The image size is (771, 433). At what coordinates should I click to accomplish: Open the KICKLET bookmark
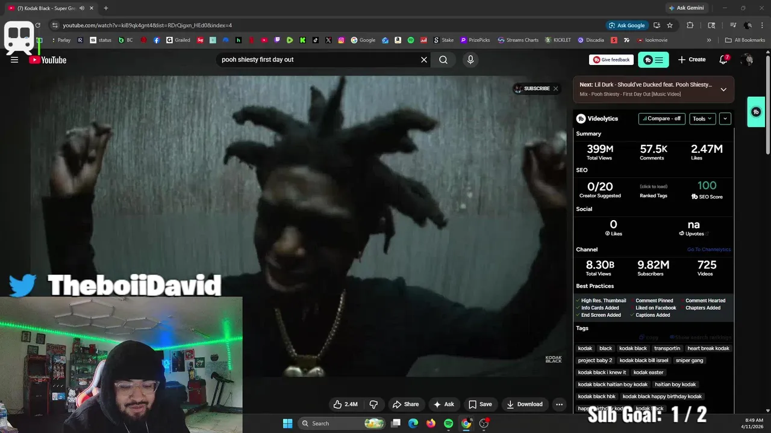click(x=558, y=40)
